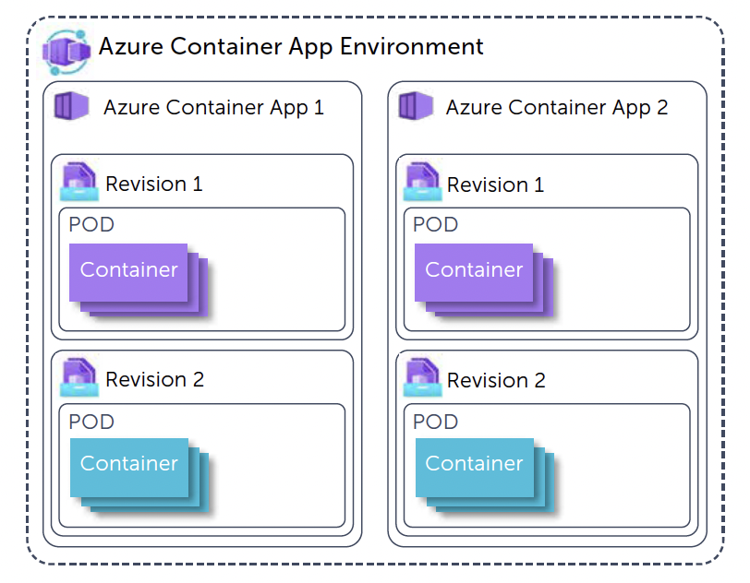750x583 pixels.
Task: Select the blue Container box in App 1
Action: click(x=129, y=468)
